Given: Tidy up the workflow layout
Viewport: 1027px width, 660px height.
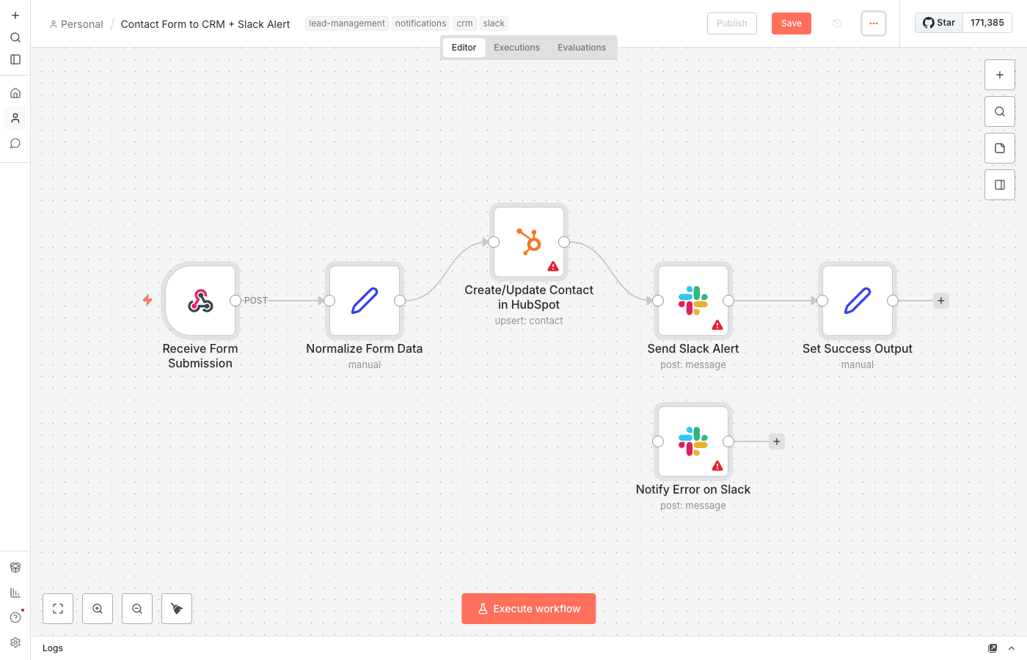Looking at the screenshot, I should point(176,608).
